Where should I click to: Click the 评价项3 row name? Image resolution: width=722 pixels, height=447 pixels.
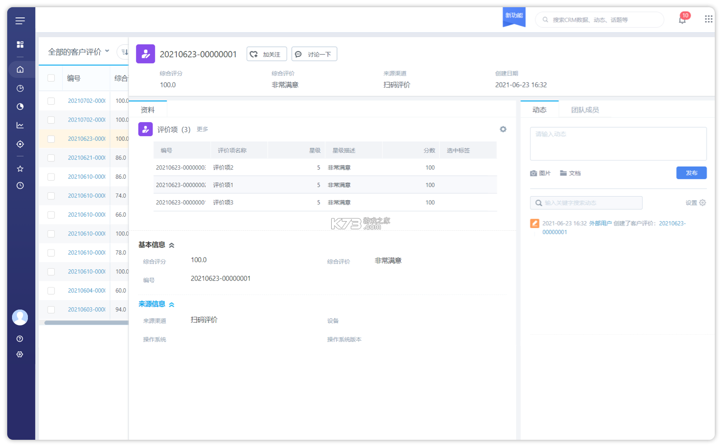point(223,202)
